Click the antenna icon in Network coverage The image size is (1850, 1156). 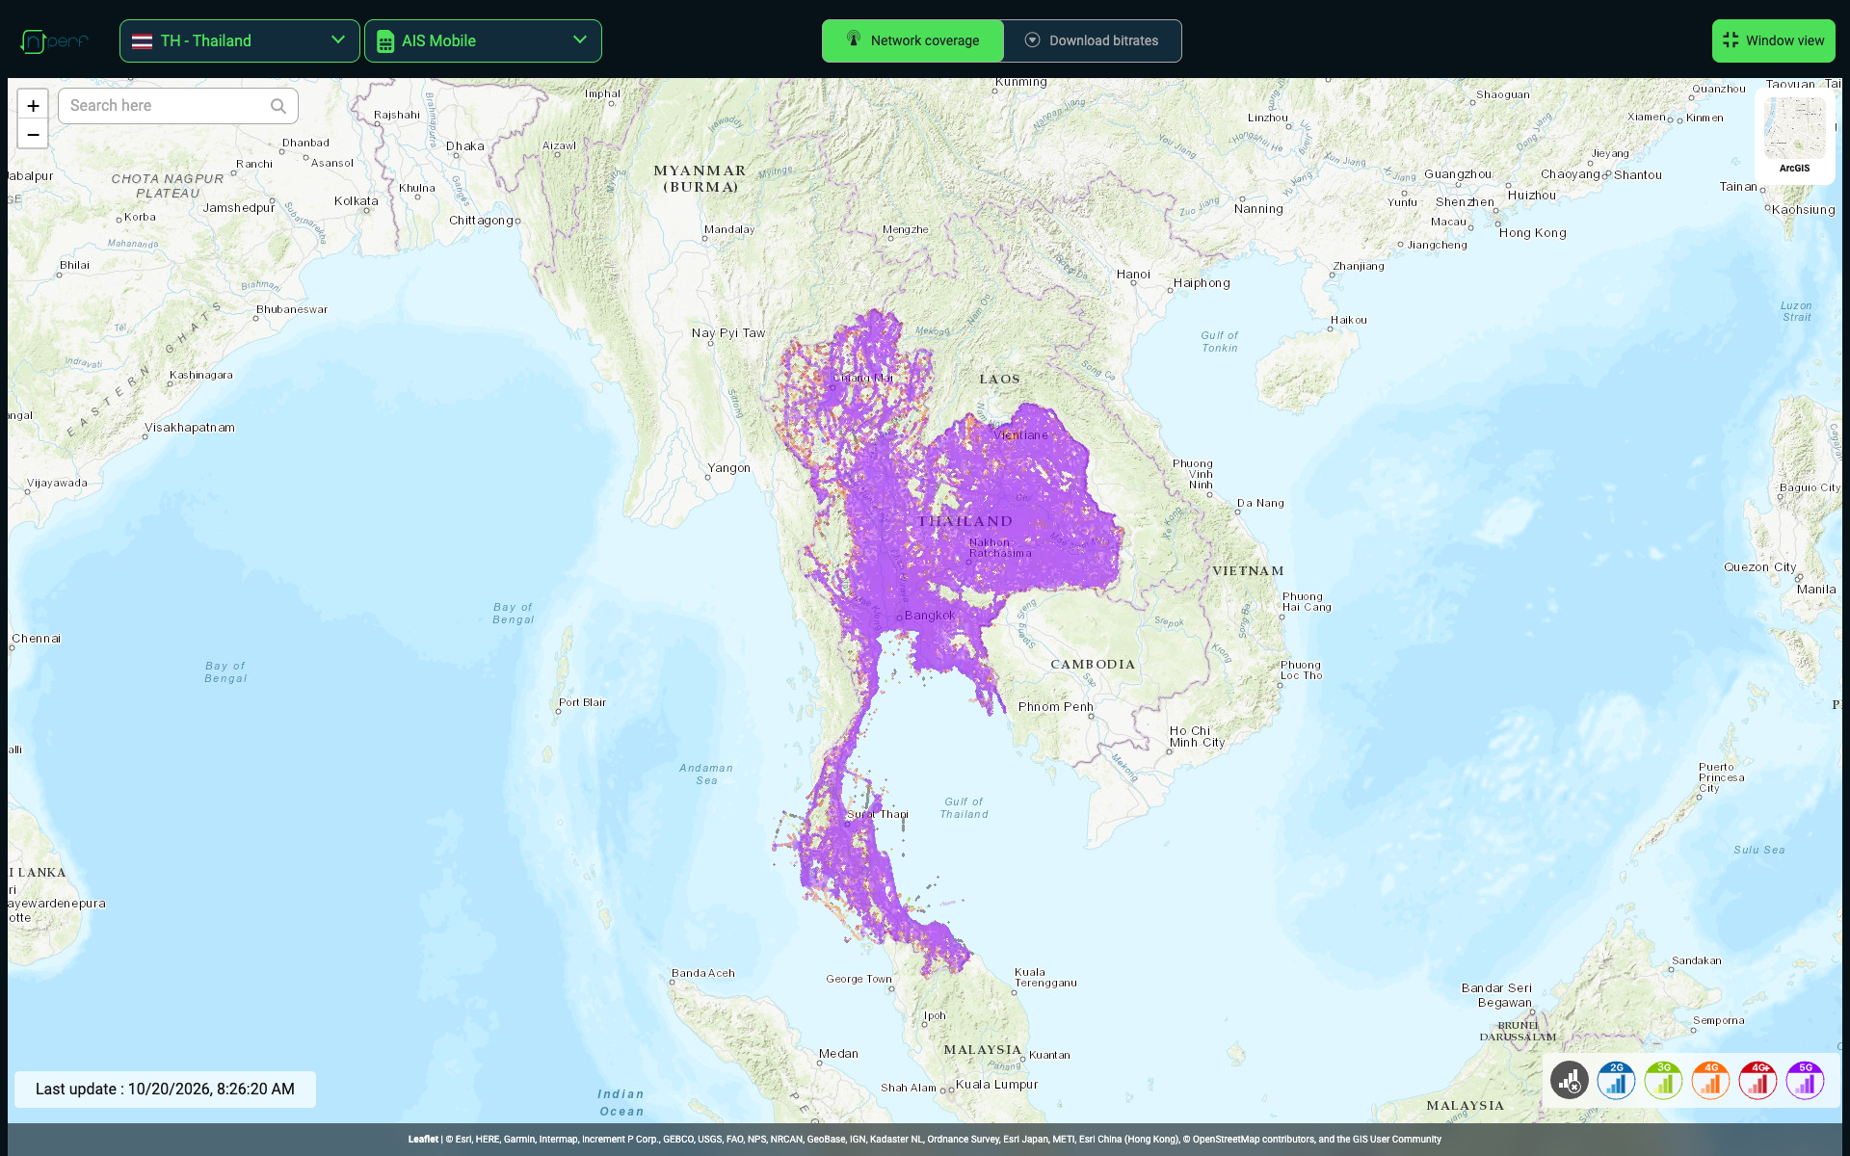pyautogui.click(x=854, y=39)
